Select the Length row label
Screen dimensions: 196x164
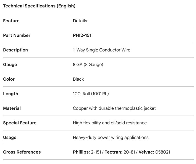pyautogui.click(x=10, y=94)
